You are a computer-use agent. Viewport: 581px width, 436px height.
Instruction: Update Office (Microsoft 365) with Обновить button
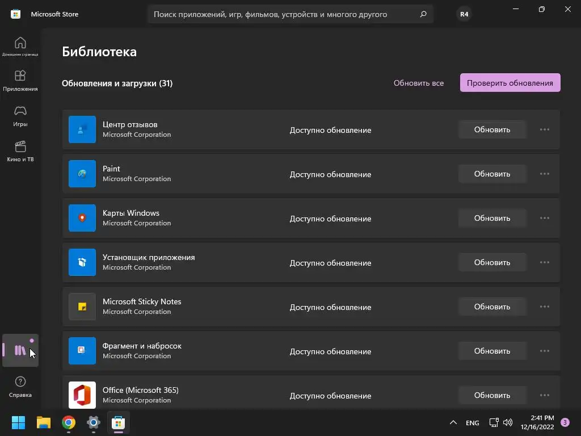(x=492, y=395)
